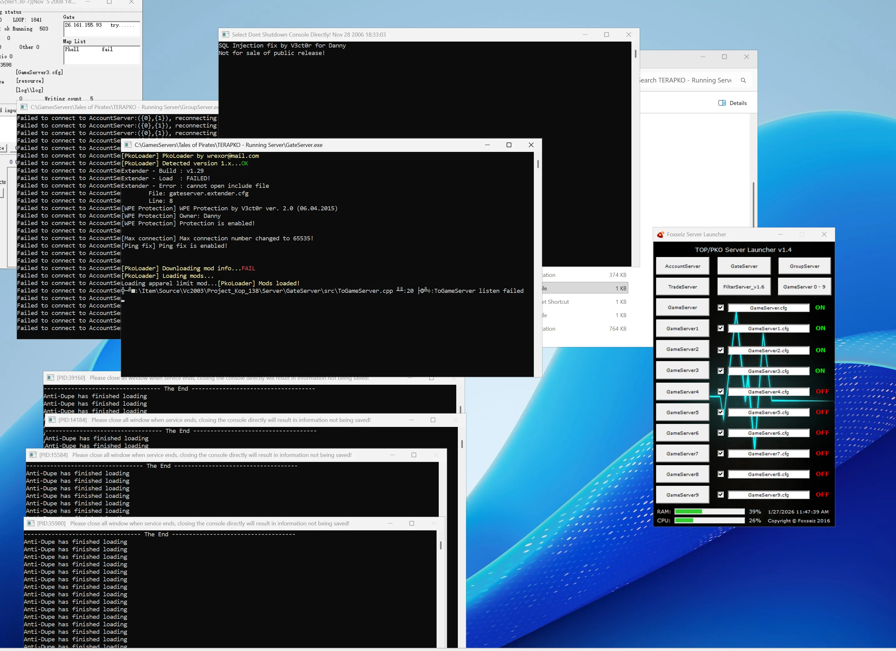Click GateServer.exe console title bar icon
This screenshot has height=651, width=896.
128,145
